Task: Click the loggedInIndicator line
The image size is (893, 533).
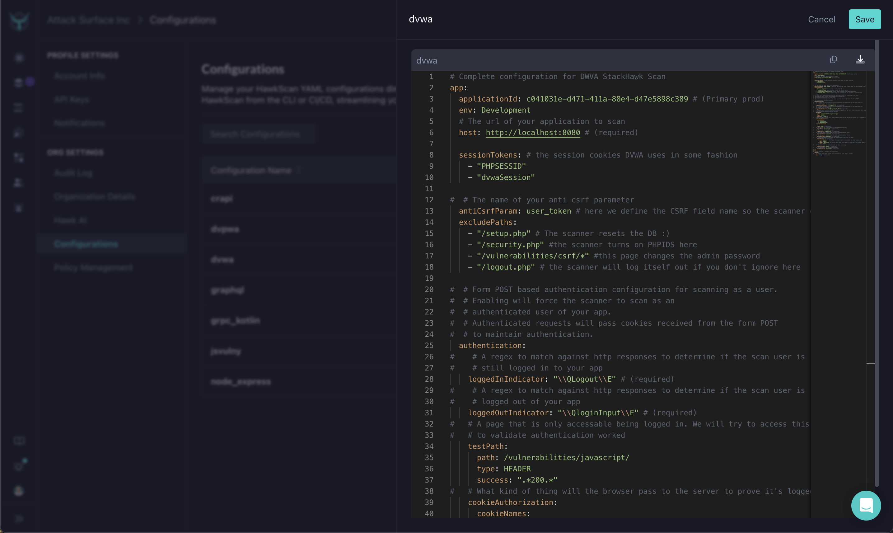Action: [x=571, y=379]
